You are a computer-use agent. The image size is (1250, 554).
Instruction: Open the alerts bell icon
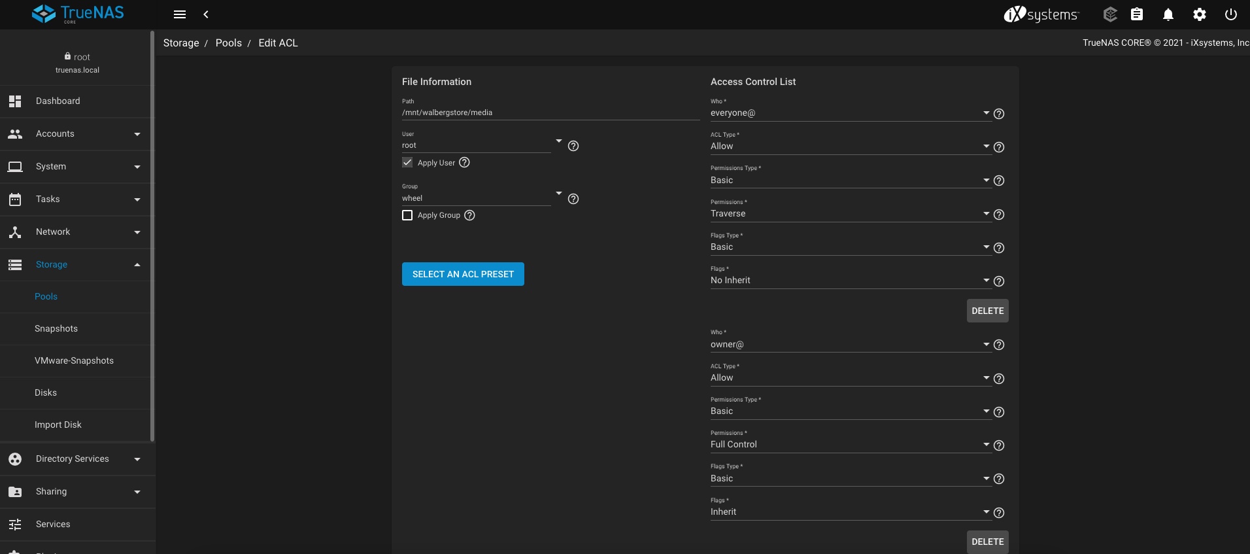pos(1168,14)
